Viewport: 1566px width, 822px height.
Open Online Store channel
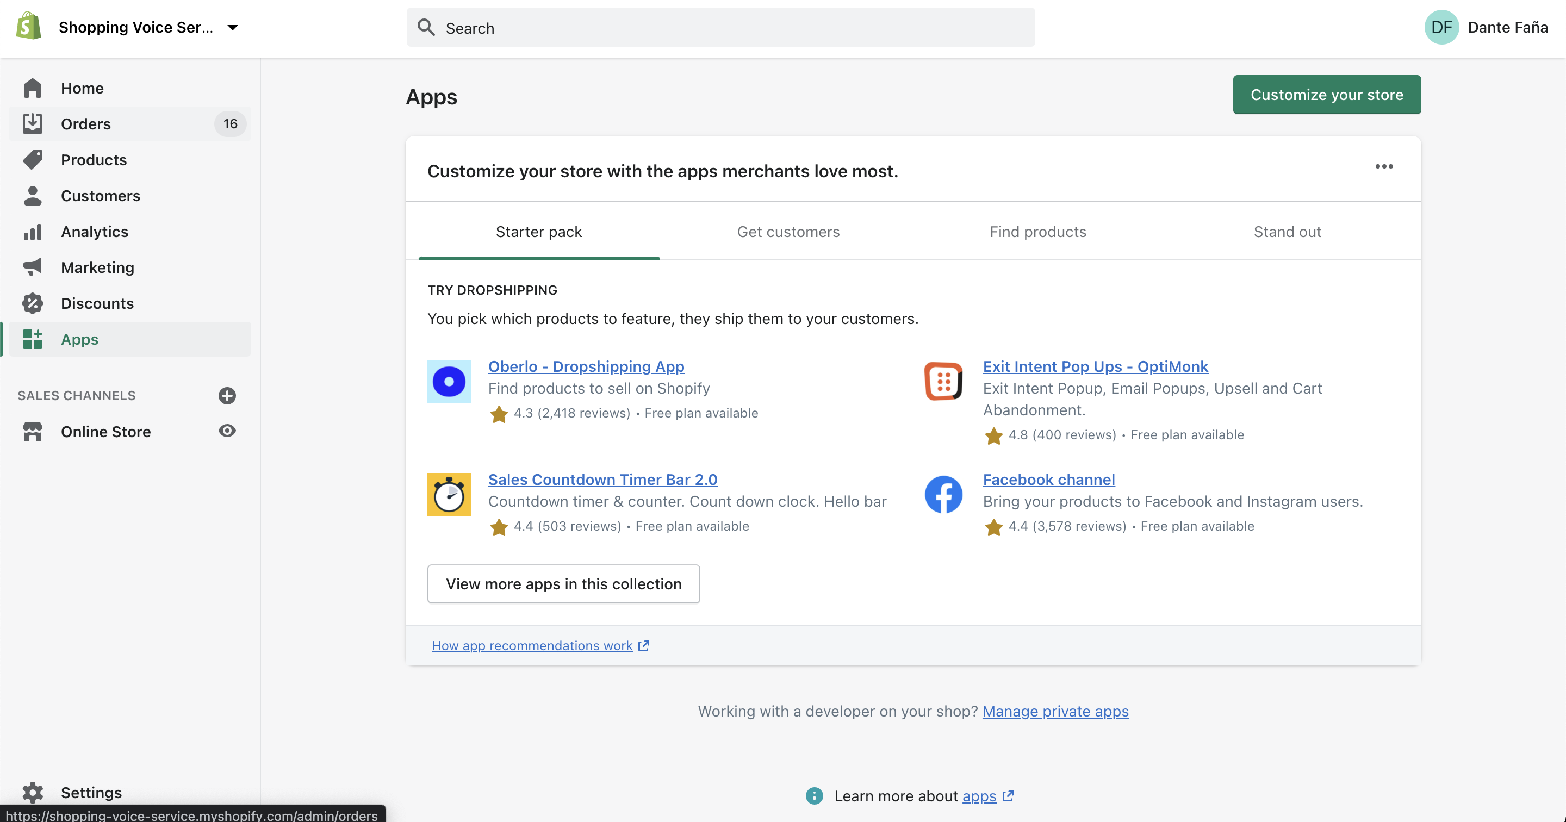pyautogui.click(x=106, y=432)
